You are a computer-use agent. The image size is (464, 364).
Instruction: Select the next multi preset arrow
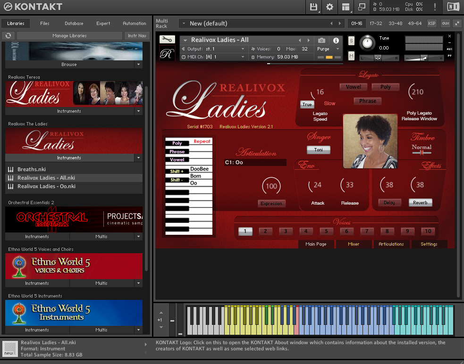click(x=340, y=24)
